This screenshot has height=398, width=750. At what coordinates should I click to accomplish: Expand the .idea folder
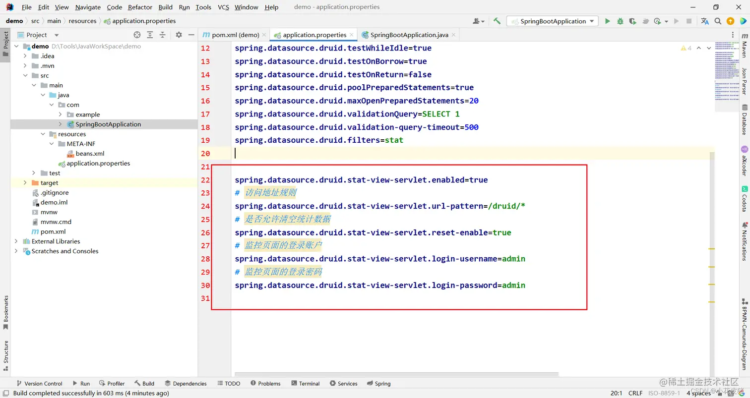[25, 56]
